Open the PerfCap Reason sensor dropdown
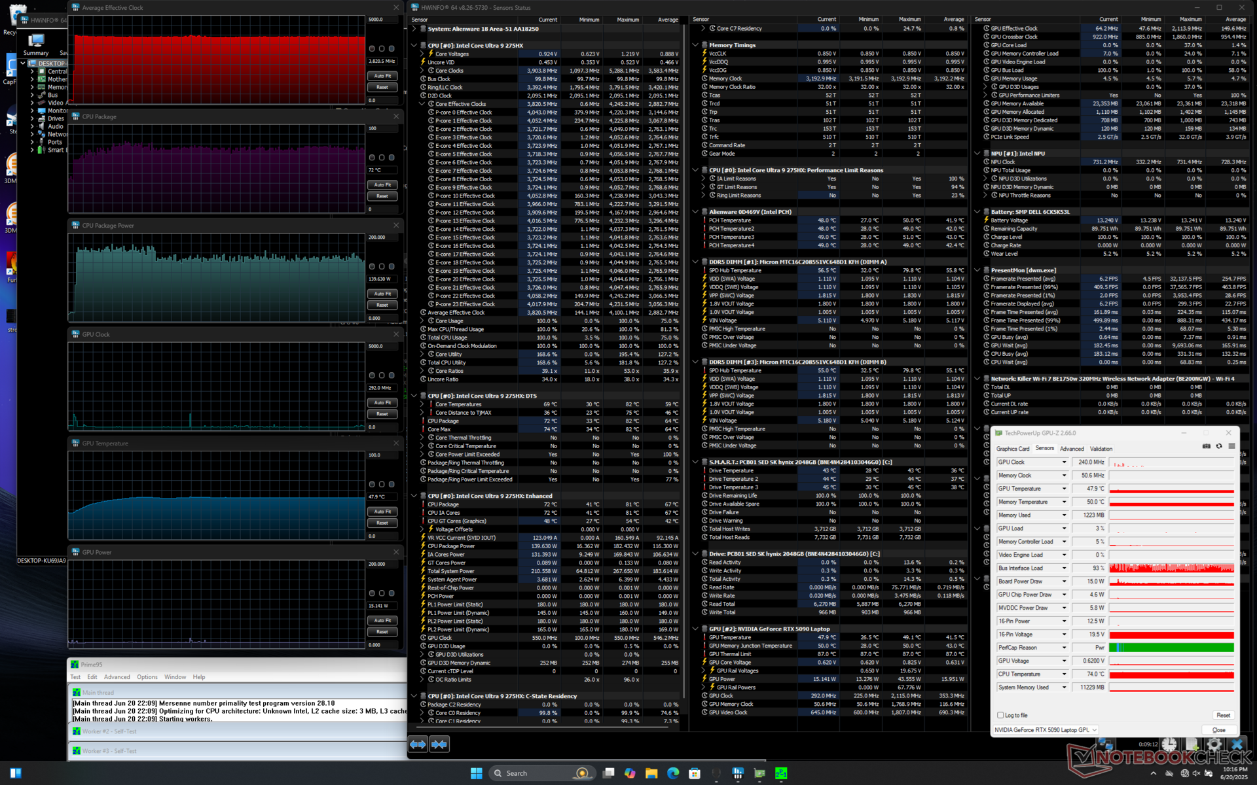The height and width of the screenshot is (785, 1257). point(1064,648)
